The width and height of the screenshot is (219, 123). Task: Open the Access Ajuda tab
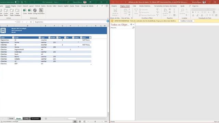pyautogui.click(x=182, y=6)
